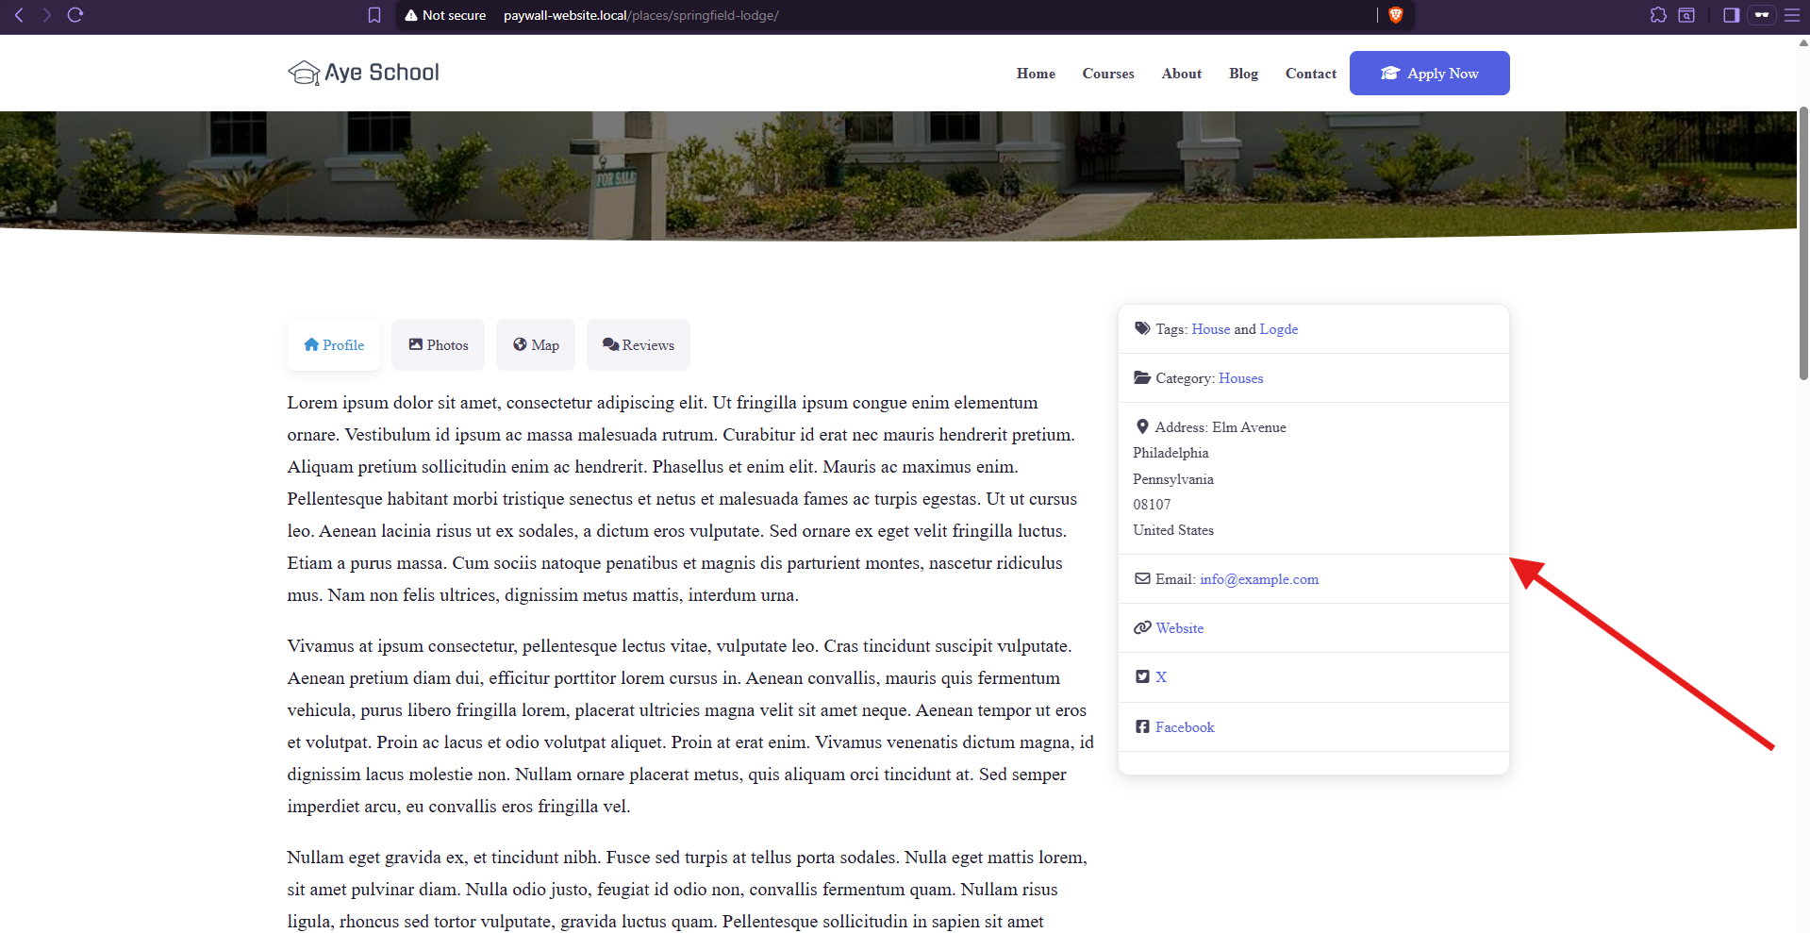Go back with the browser back arrow
Image resolution: width=1810 pixels, height=933 pixels.
tap(19, 15)
